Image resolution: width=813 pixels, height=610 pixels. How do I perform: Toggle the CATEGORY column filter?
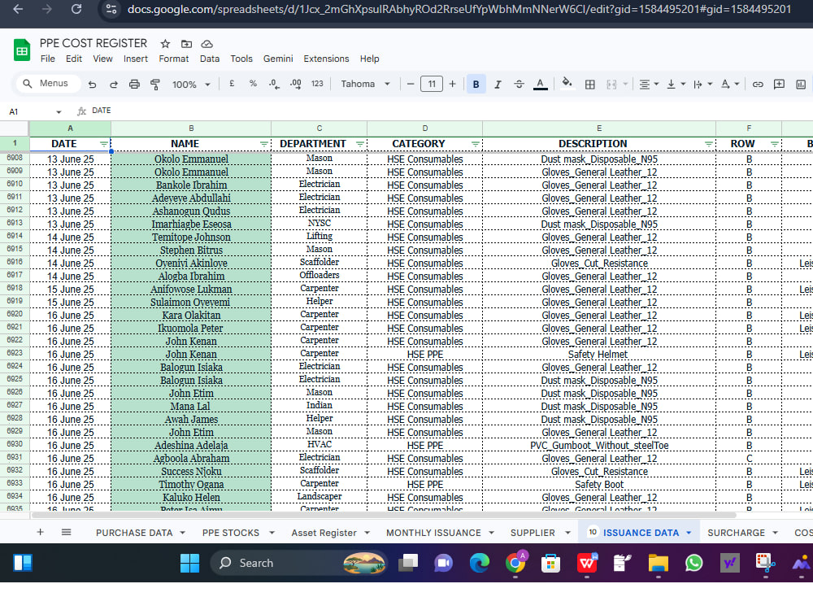[x=476, y=144]
